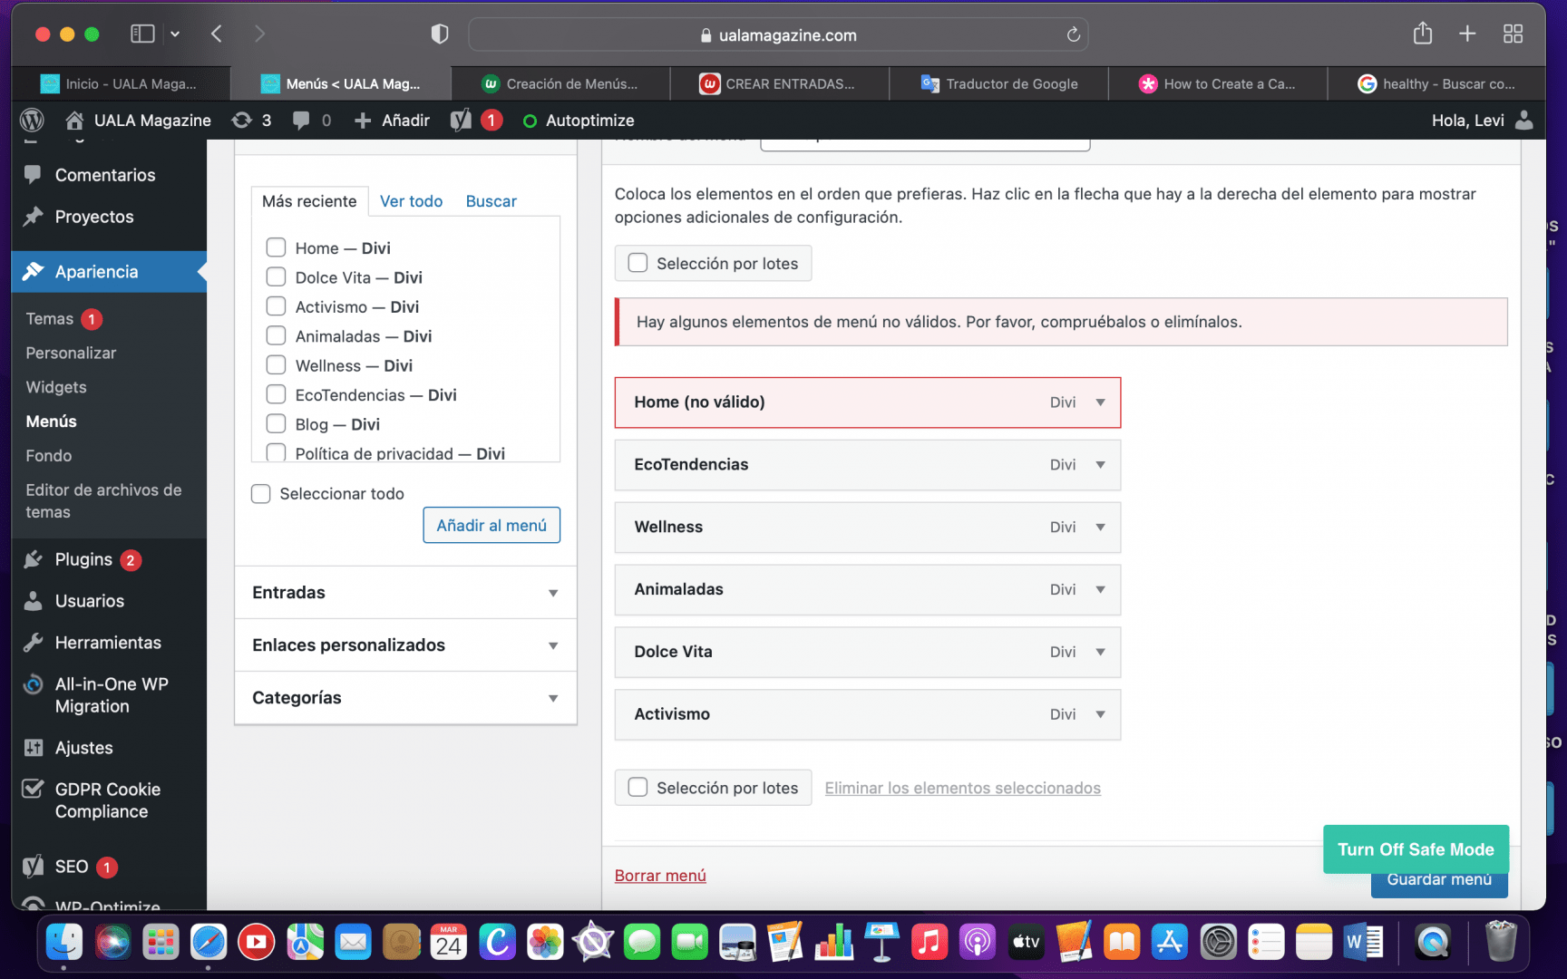Expand the Categorías panel
The height and width of the screenshot is (979, 1567).
coord(405,698)
